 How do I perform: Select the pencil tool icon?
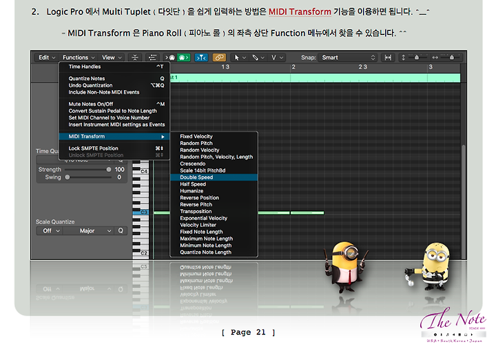pyautogui.click(x=255, y=58)
